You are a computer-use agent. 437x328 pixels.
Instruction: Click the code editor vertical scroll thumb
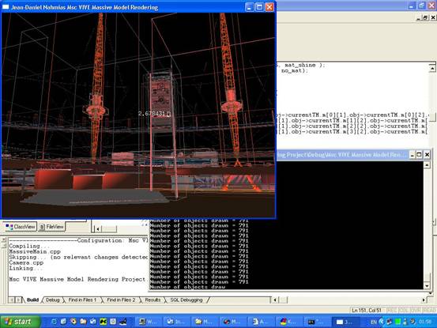(x=432, y=117)
